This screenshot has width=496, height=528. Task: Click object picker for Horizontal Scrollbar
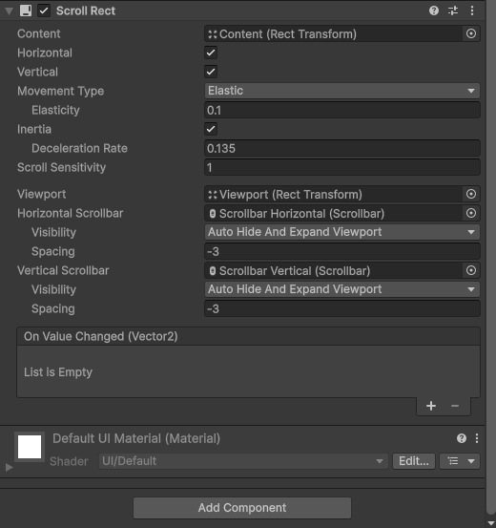471,213
